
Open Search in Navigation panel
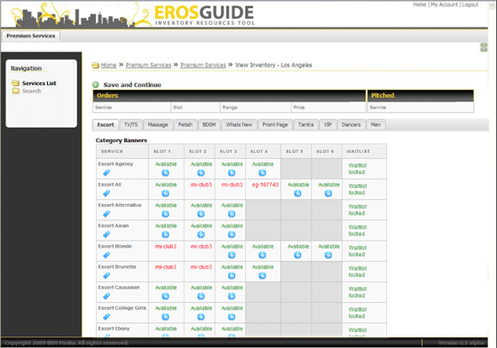click(31, 91)
